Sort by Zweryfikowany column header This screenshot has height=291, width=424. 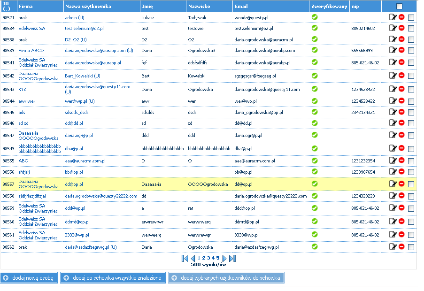tap(329, 7)
